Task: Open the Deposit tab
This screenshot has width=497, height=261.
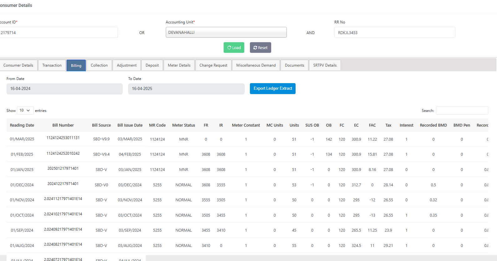Action: (x=152, y=65)
